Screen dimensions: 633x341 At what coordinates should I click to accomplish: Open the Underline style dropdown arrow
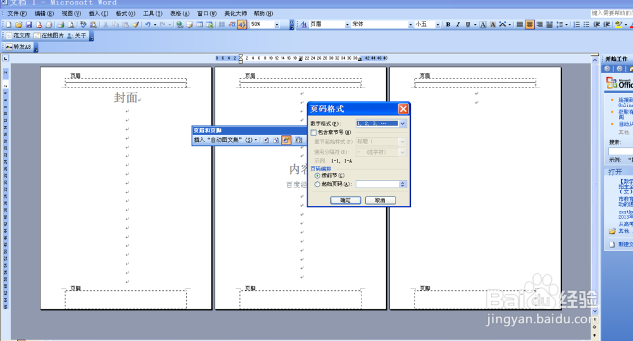[x=475, y=25]
